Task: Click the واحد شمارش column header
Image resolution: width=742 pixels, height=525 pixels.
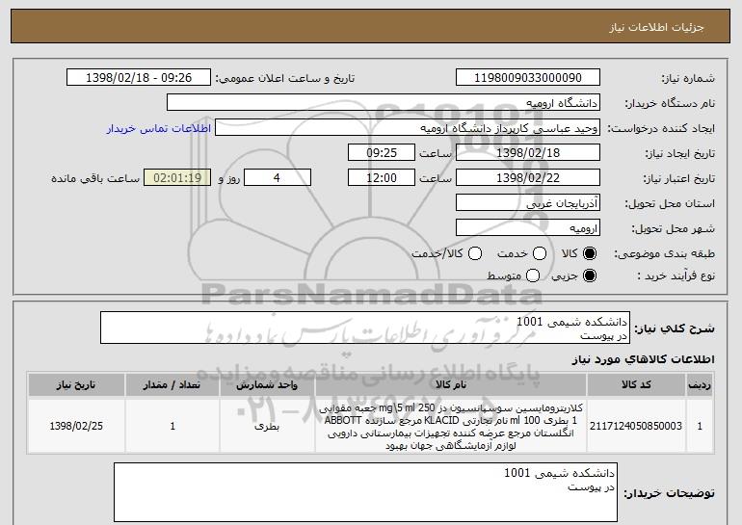Action: (267, 384)
